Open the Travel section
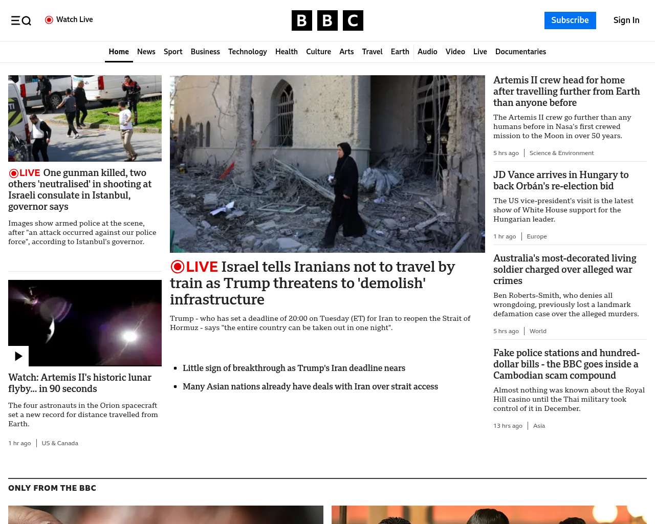The width and height of the screenshot is (655, 524). click(372, 52)
